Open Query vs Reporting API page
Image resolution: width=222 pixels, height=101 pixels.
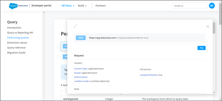[x=20, y=33]
